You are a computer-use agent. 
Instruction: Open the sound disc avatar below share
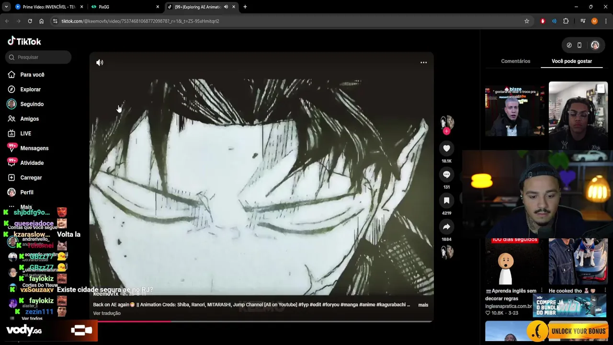pyautogui.click(x=447, y=252)
